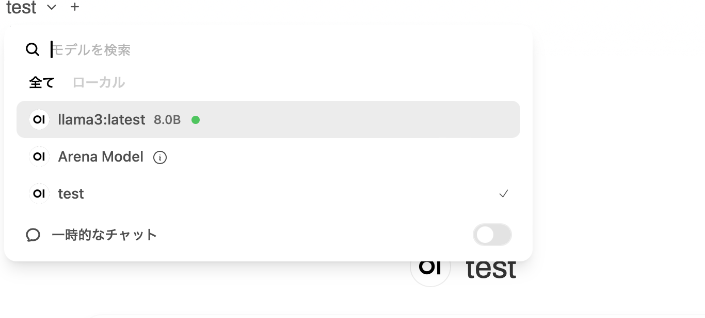This screenshot has width=705, height=318.
Task: Click the green status dot on llama3:latest
Action: coord(196,120)
